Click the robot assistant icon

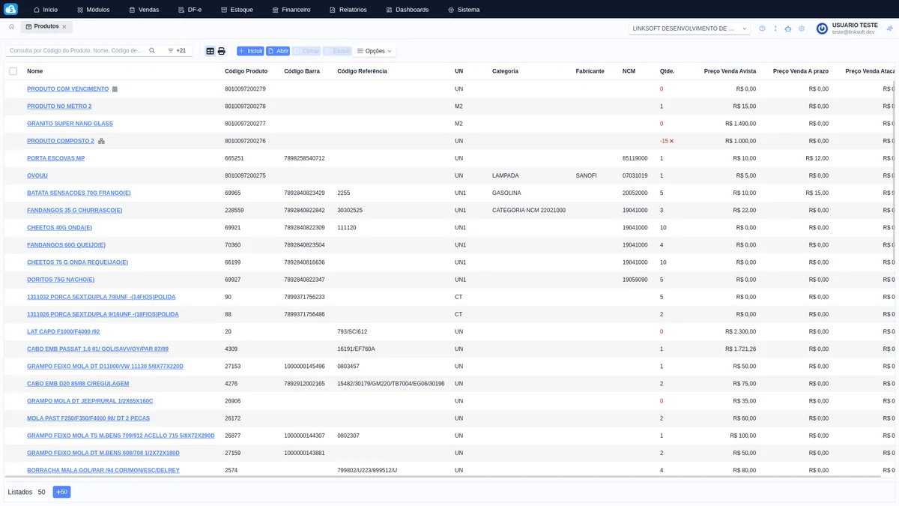787,28
